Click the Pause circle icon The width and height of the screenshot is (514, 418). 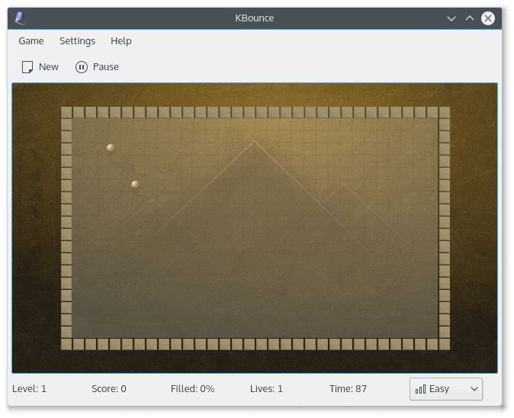point(82,67)
